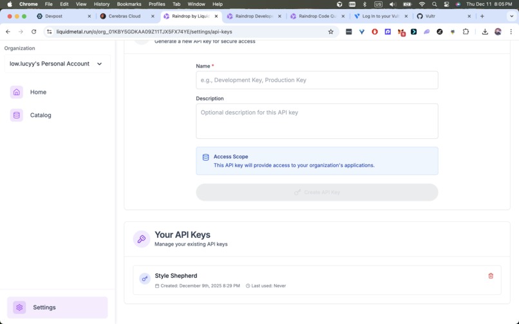Click the Description text area
The image size is (519, 324).
[x=317, y=121]
